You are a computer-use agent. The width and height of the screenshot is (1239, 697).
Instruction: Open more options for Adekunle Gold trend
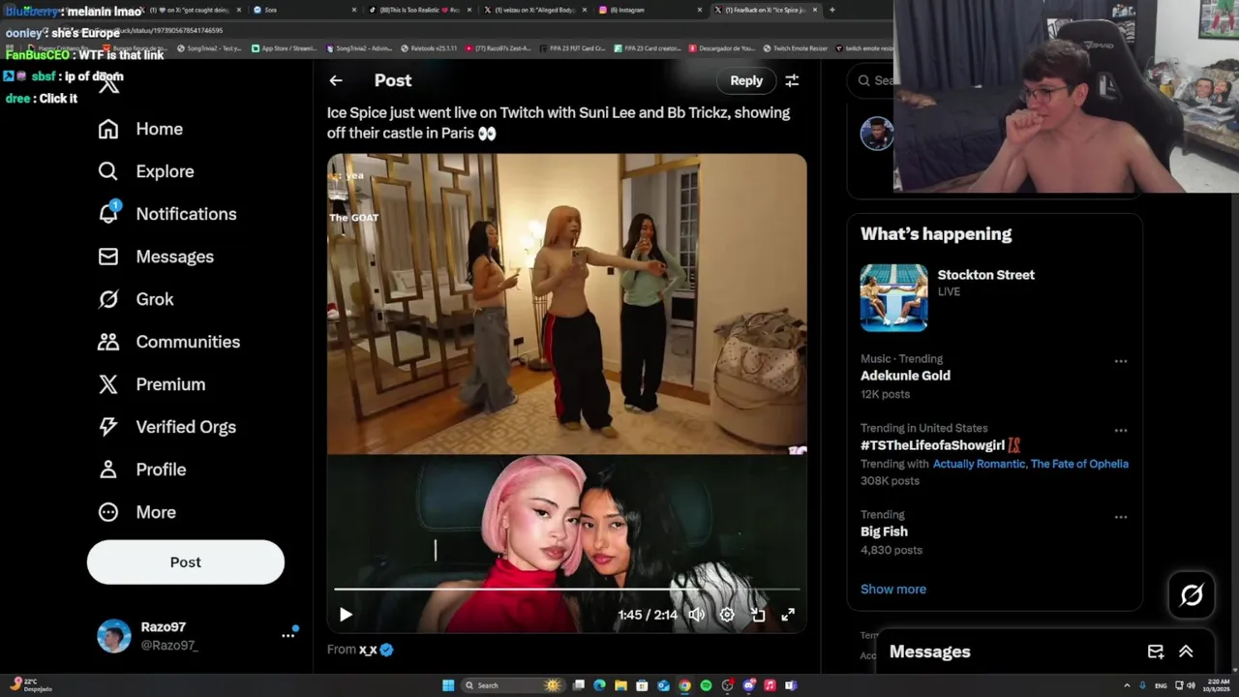click(x=1121, y=361)
